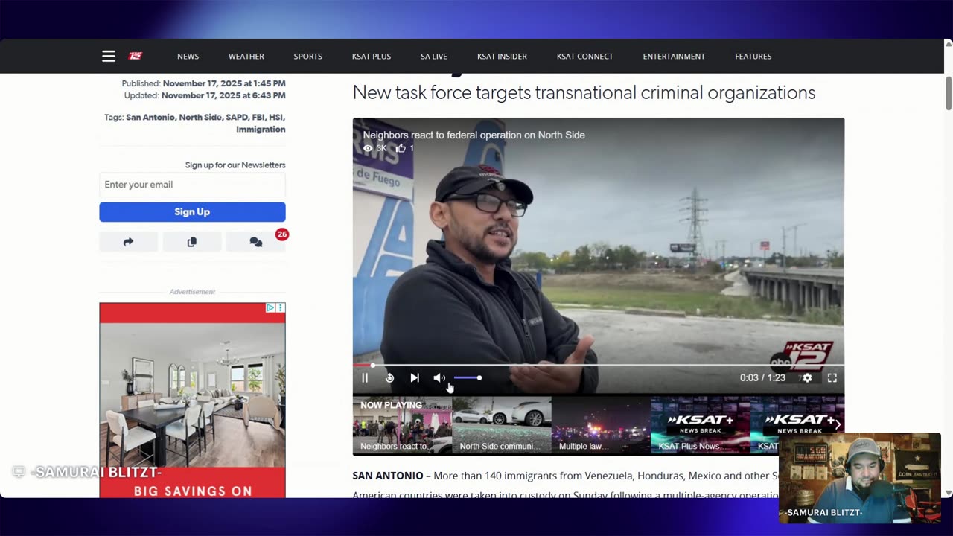Select 'Multiple law...' video thumbnail

601,425
